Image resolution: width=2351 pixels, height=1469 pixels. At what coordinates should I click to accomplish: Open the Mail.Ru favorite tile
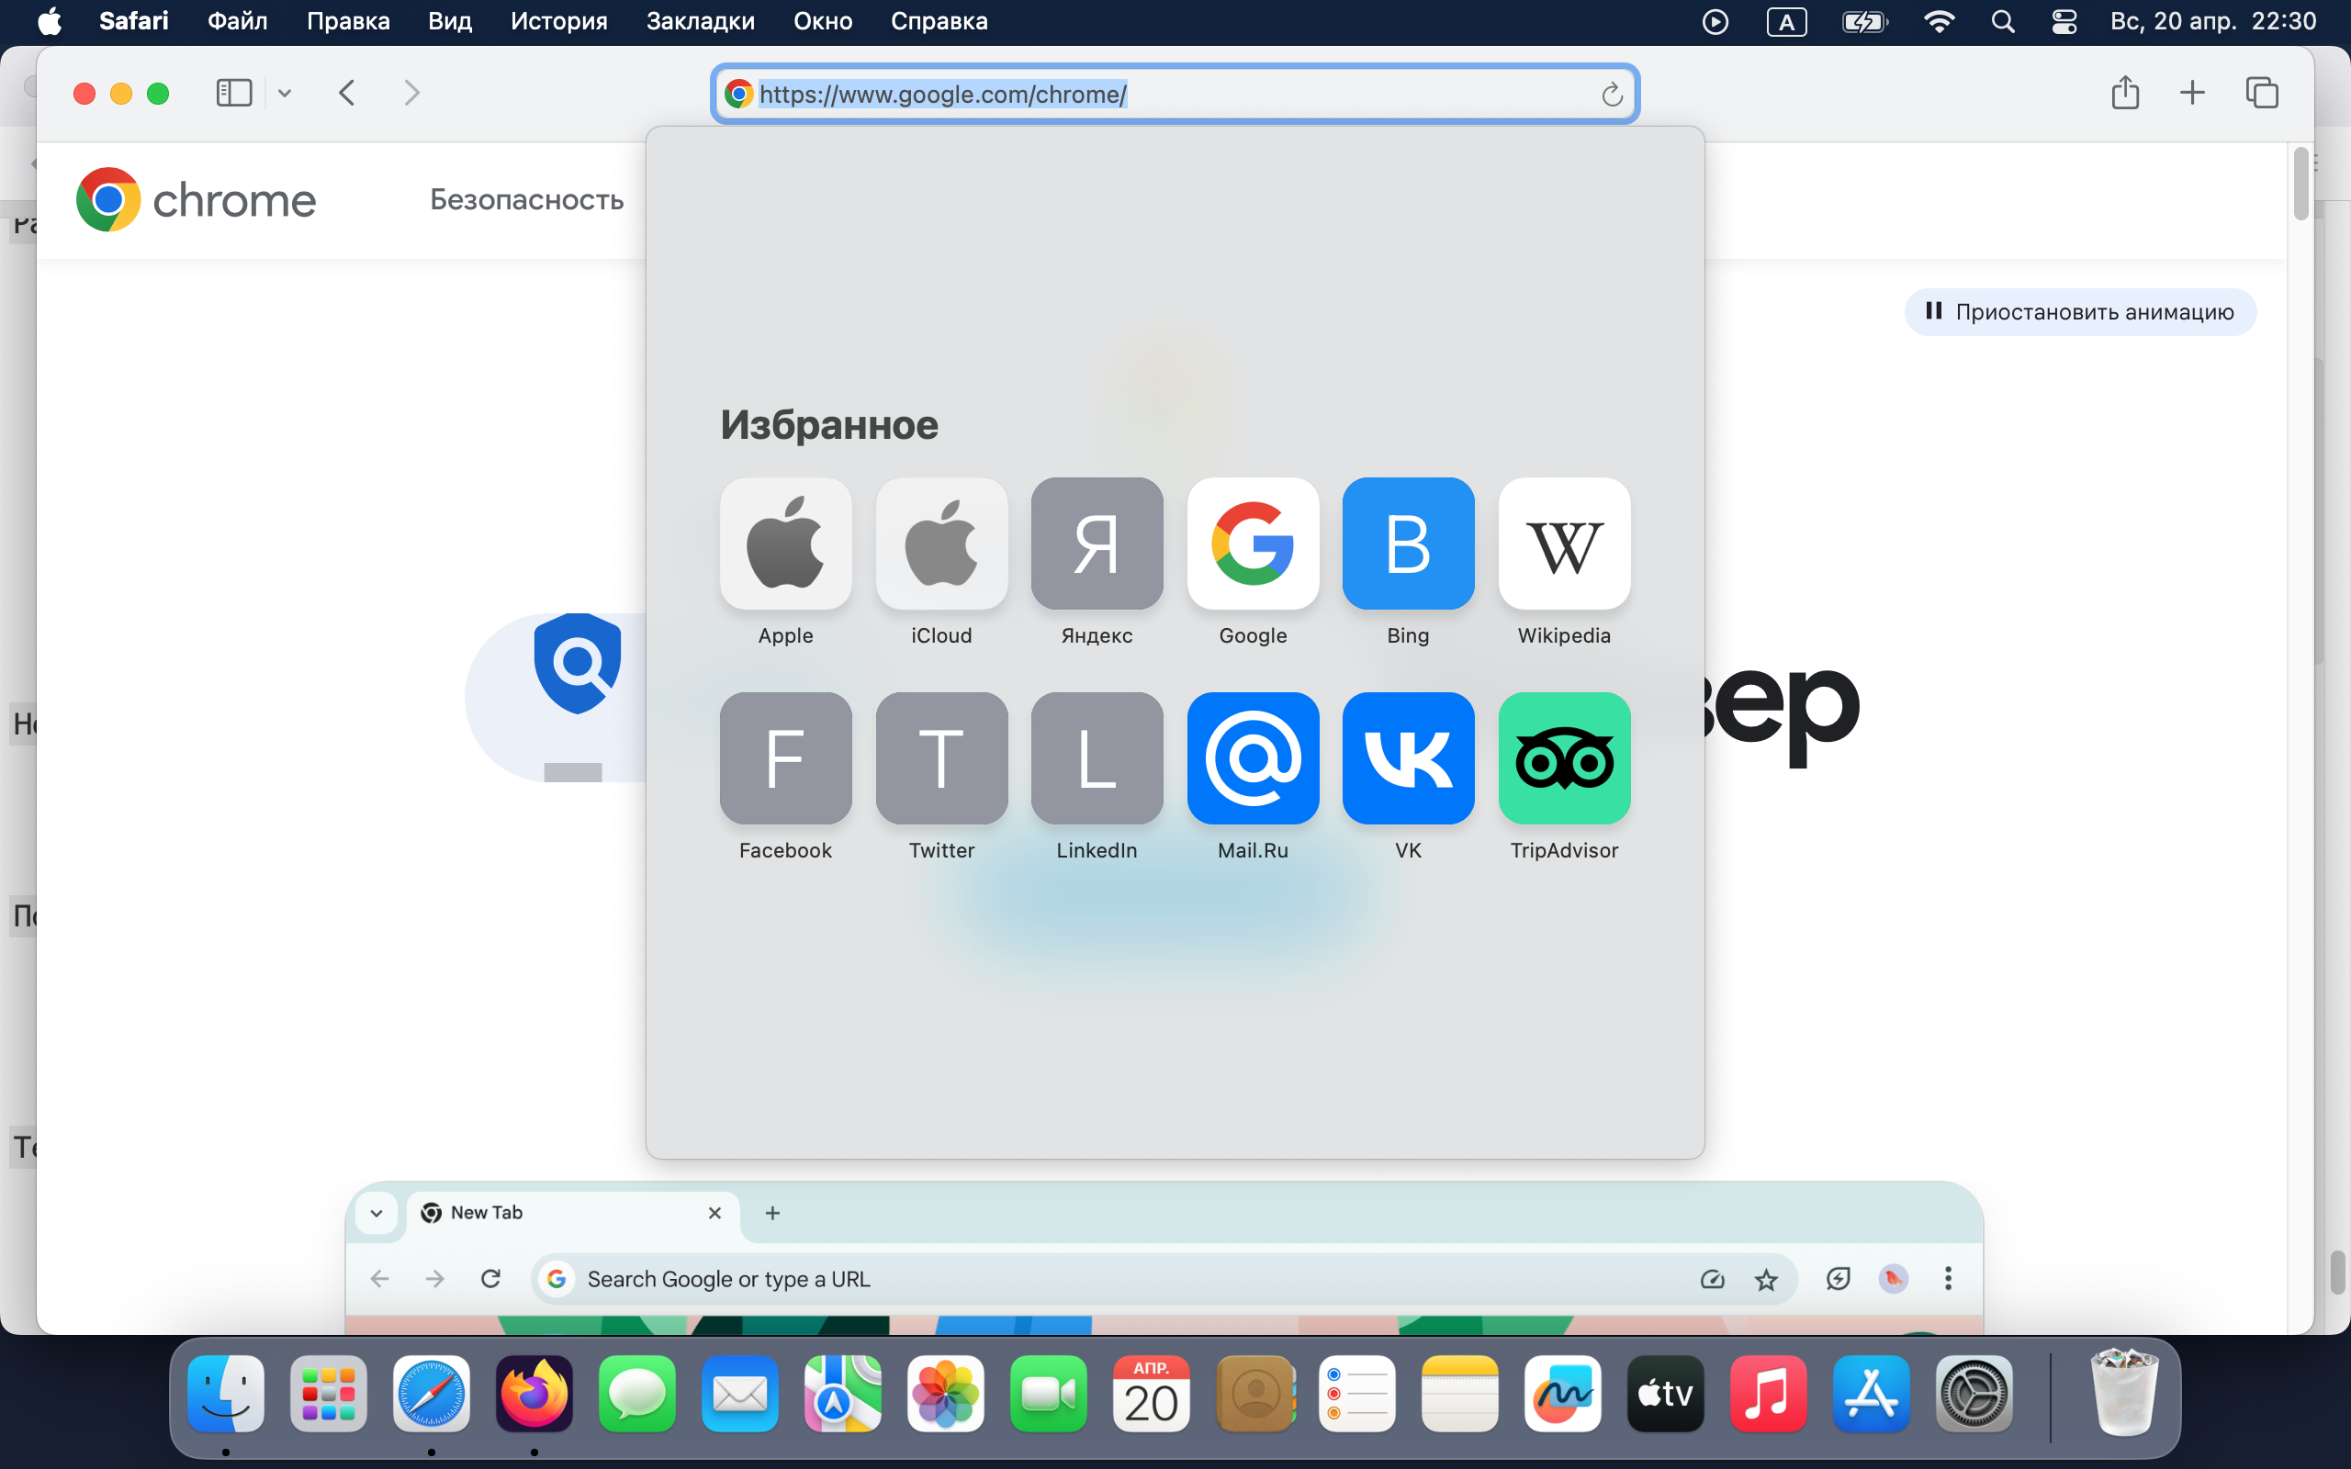click(x=1253, y=757)
